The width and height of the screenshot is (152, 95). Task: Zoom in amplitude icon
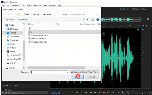click(x=119, y=92)
